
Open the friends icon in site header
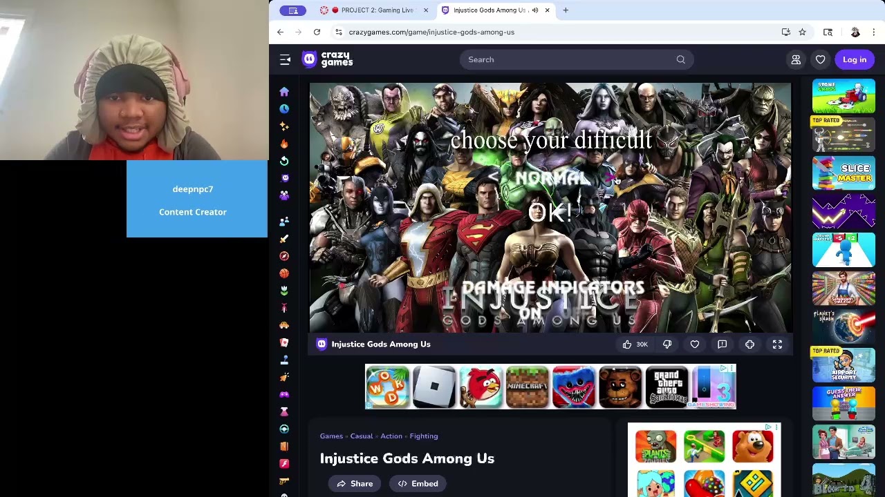(x=796, y=59)
